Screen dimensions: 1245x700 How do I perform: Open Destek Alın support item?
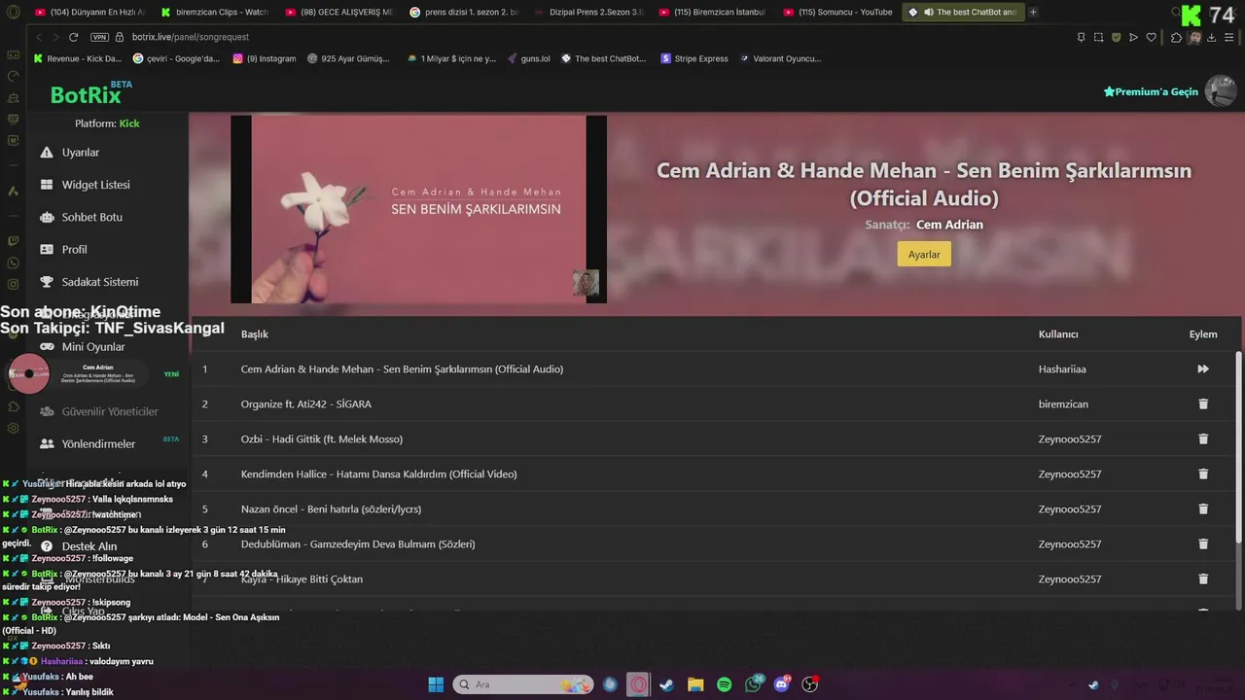click(89, 546)
